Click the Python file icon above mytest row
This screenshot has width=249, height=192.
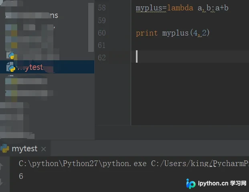(10, 55)
